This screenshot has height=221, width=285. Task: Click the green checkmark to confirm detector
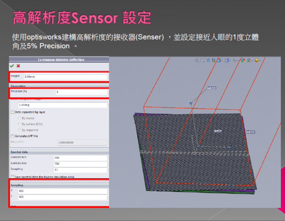tap(12, 66)
